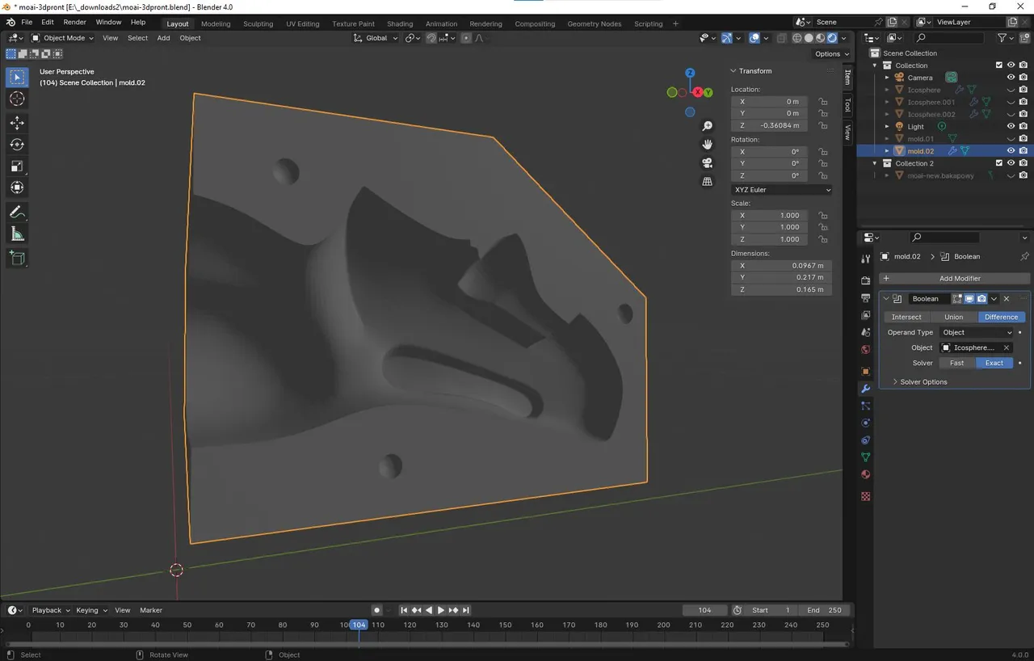Open the File menu
The height and width of the screenshot is (661, 1034).
27,23
